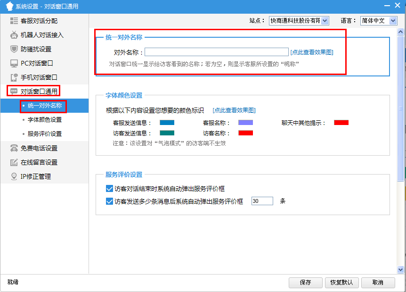Open the 语言 language dropdown
Viewport: 406px width, 292px height.
(393, 21)
